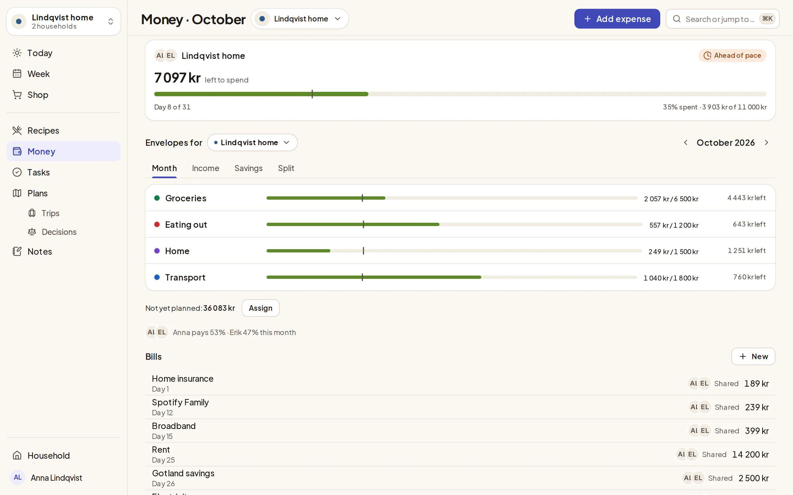
Task: Click the Search or jump to field
Action: (723, 19)
